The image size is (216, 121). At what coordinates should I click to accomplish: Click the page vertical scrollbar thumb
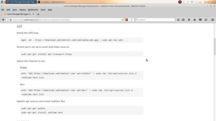pos(215,47)
